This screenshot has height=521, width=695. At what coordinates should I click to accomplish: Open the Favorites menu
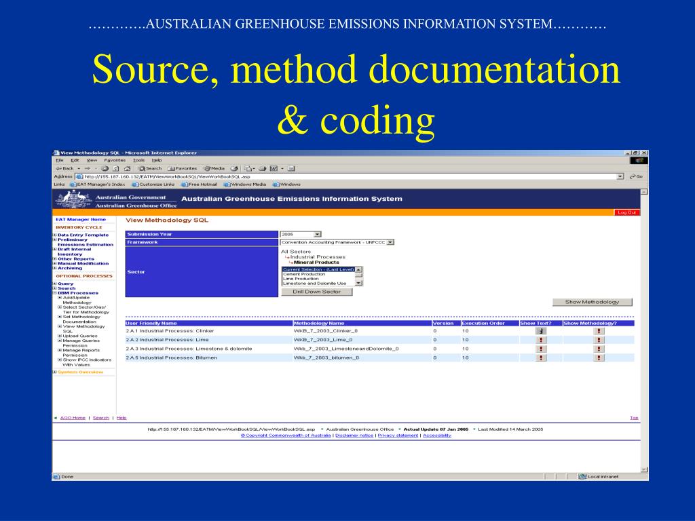(115, 160)
